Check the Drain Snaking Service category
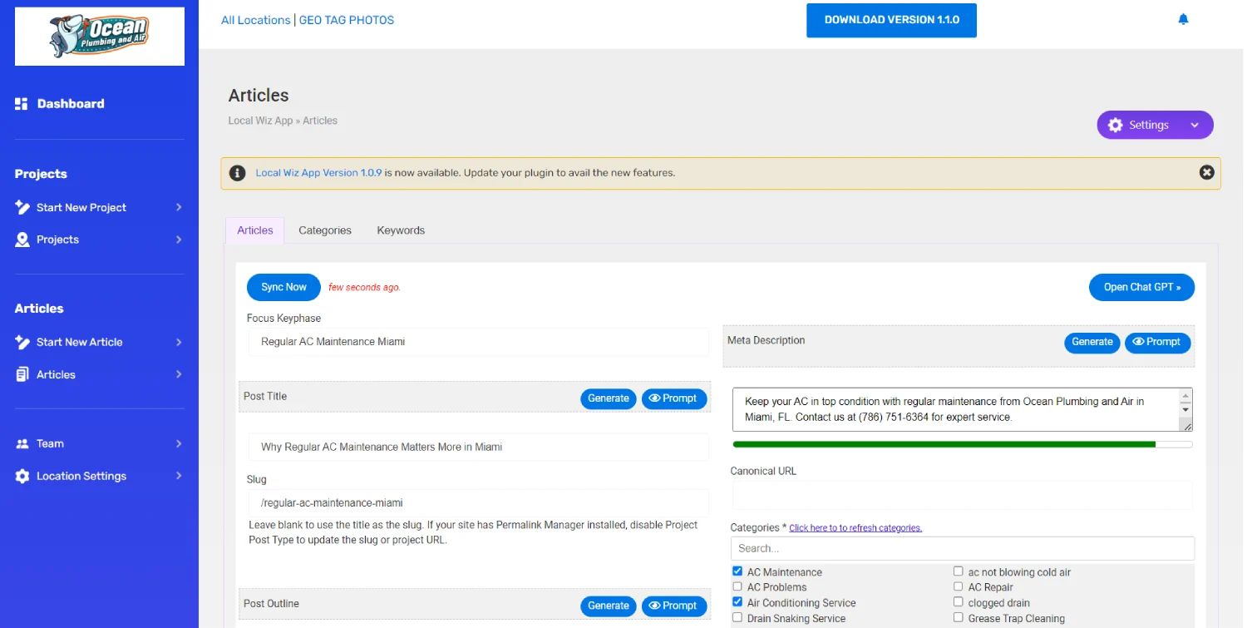Image resolution: width=1247 pixels, height=628 pixels. tap(737, 617)
